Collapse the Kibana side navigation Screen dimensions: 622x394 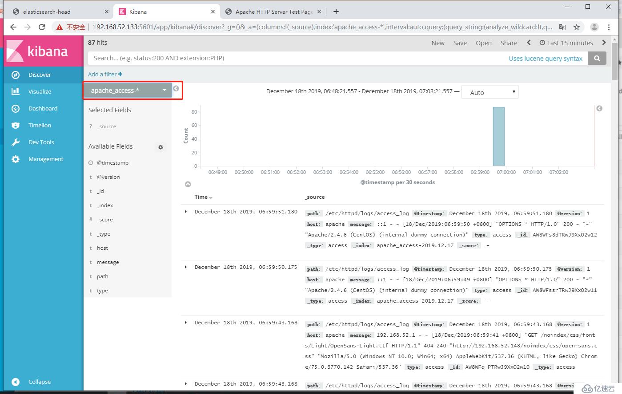click(x=40, y=382)
